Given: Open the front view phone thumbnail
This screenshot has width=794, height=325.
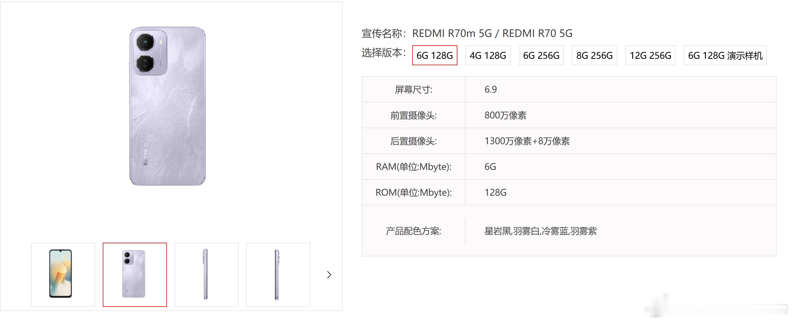Looking at the screenshot, I should coord(63,275).
